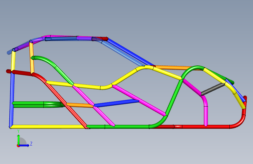
Task: Select the vertical orange tube near the roof
Action: point(32,58)
